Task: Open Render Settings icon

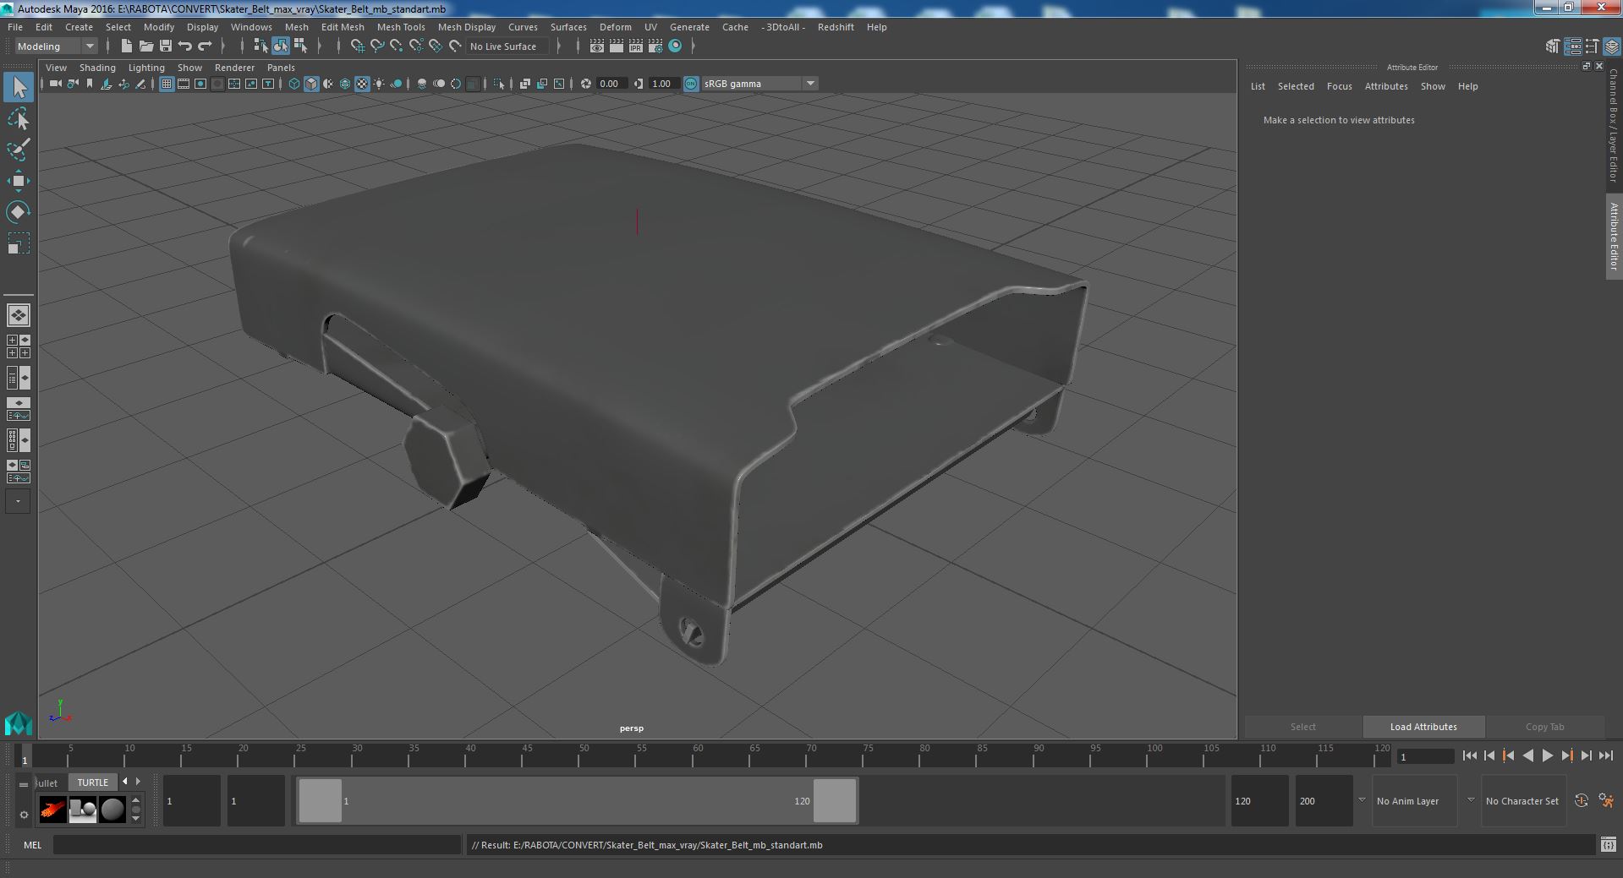Action: tap(655, 46)
